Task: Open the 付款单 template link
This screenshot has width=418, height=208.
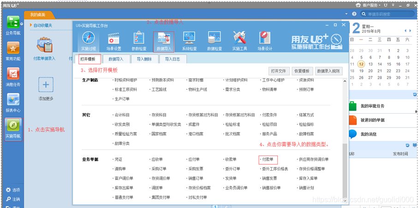Action: 268,160
